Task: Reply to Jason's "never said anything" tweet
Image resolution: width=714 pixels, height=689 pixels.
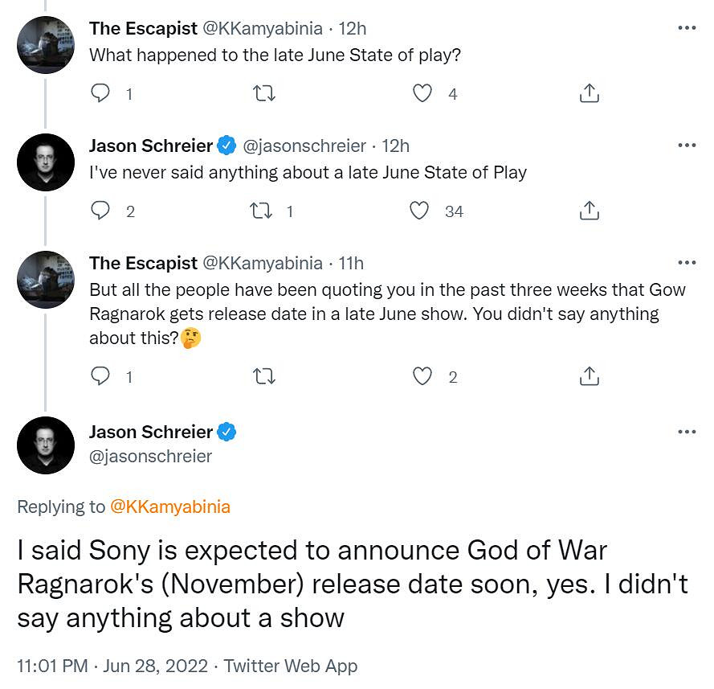Action: (100, 211)
